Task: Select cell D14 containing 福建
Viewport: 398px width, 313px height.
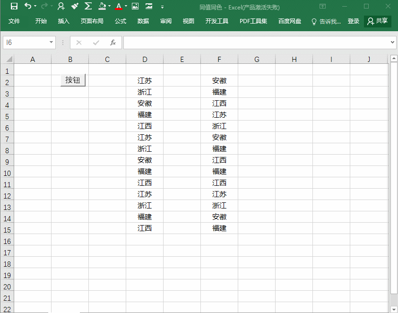Action: pyautogui.click(x=145, y=217)
